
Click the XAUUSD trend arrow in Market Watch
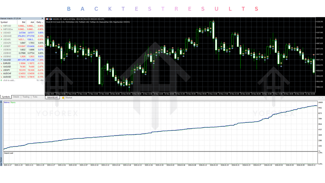[2, 60]
